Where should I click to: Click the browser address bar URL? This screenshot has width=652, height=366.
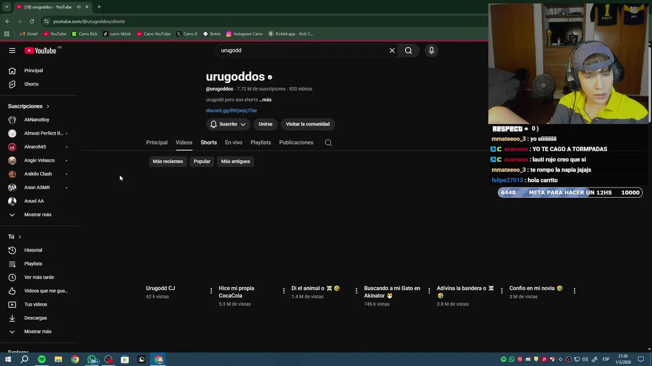tap(89, 21)
